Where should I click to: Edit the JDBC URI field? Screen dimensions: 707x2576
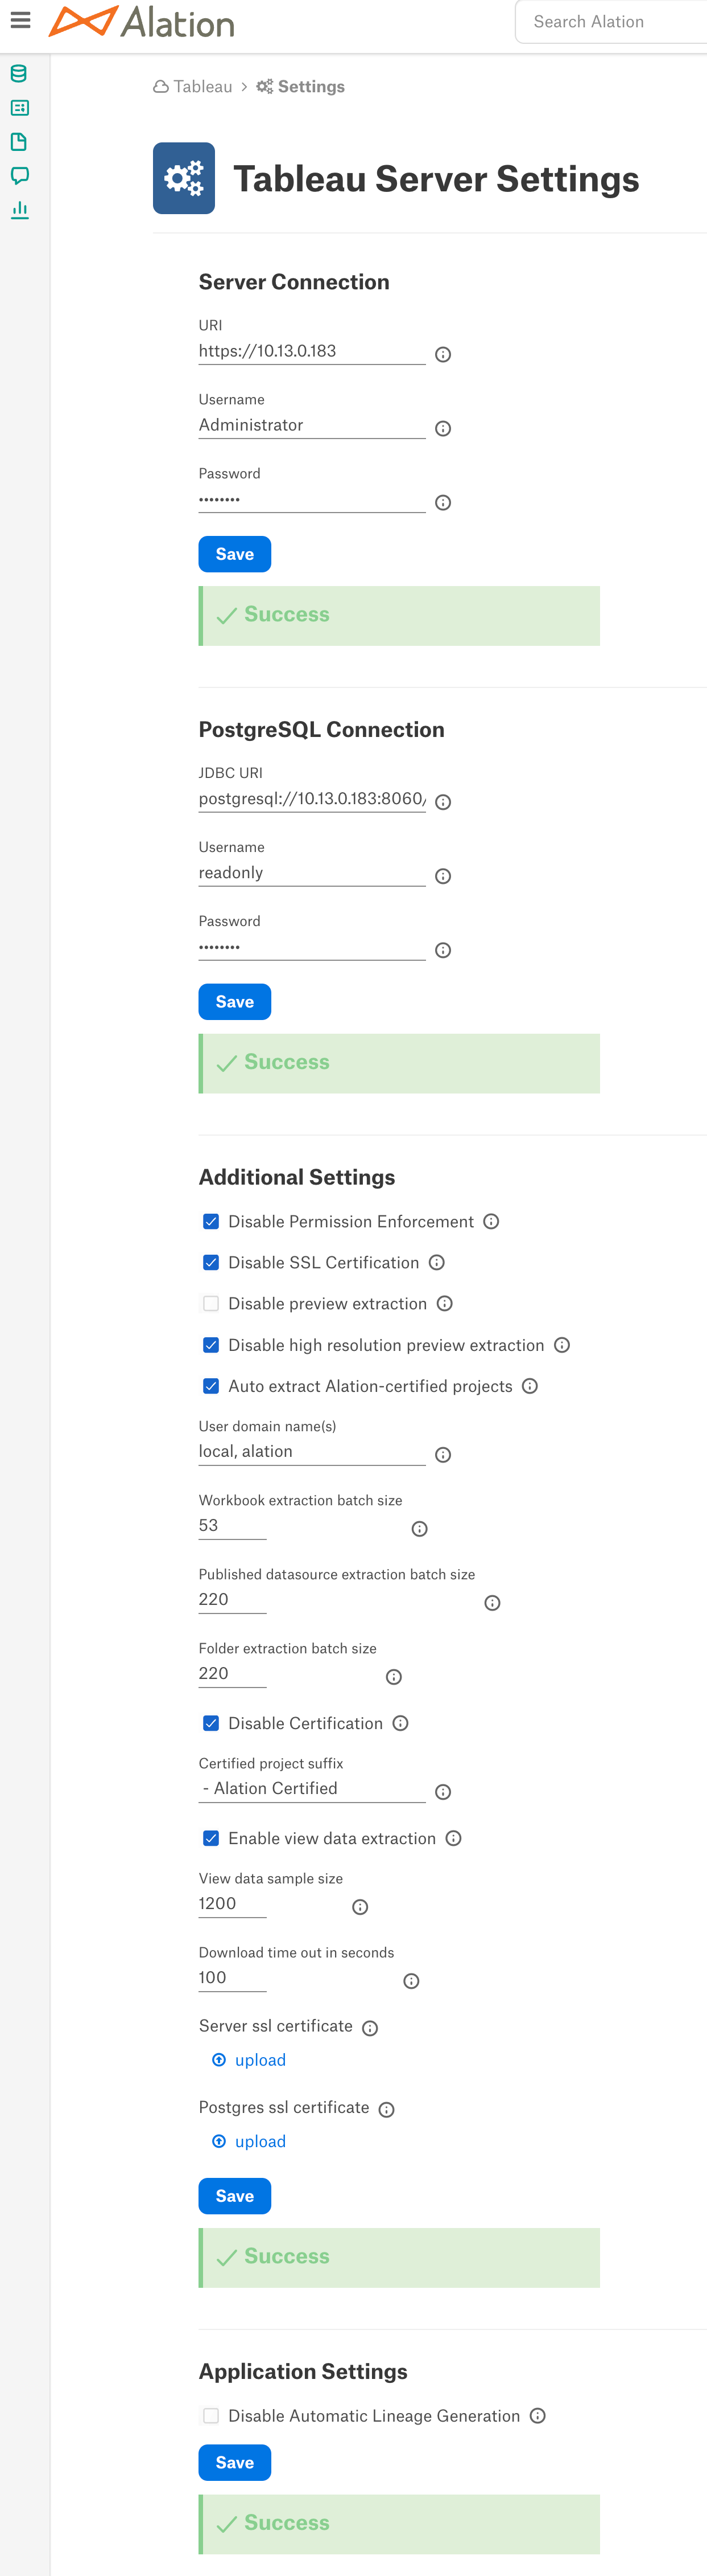(x=312, y=798)
